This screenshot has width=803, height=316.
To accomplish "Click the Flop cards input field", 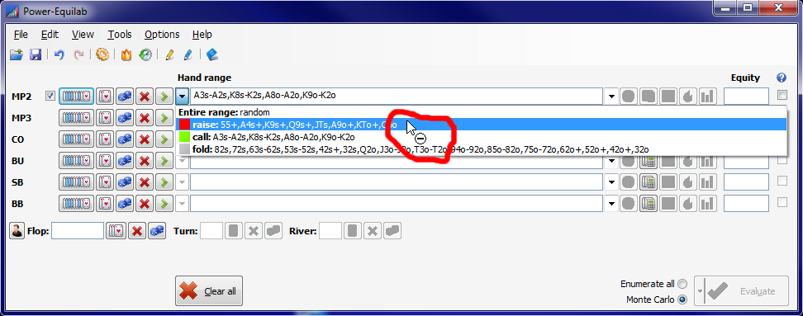I will [x=78, y=231].
